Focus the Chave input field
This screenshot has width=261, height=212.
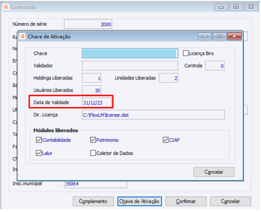[130, 53]
